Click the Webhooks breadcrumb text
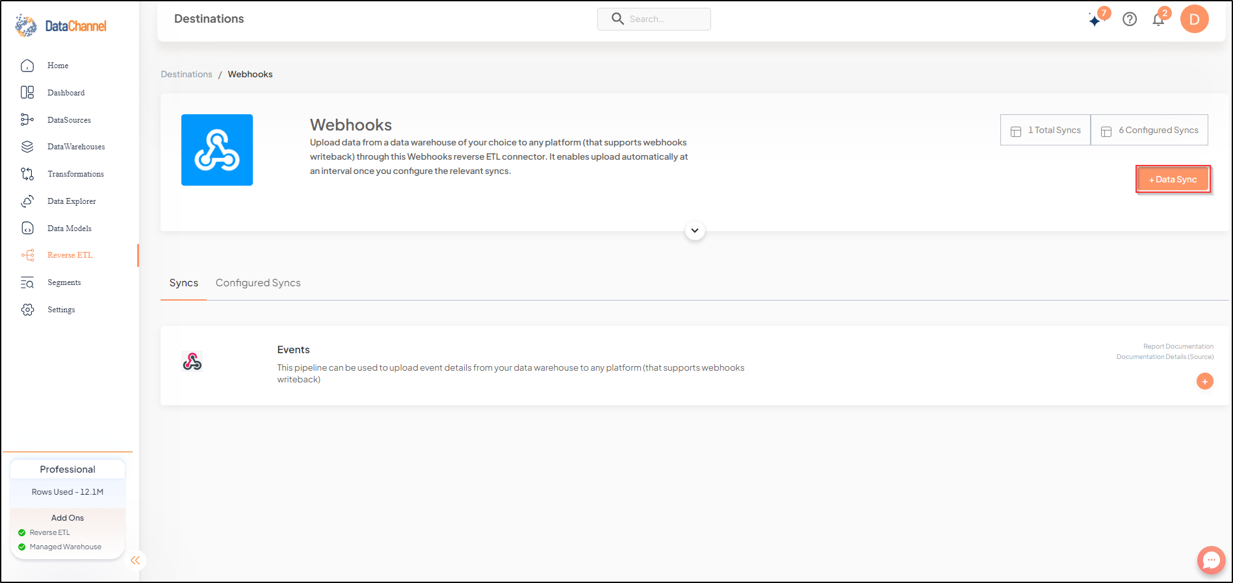The image size is (1233, 583). pos(250,74)
